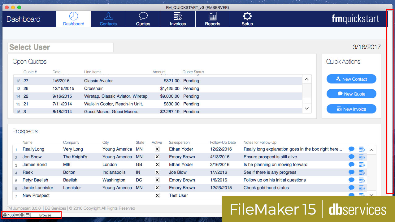Click the invoice icon on the James Bond row
The image size is (395, 222).
coord(362,164)
